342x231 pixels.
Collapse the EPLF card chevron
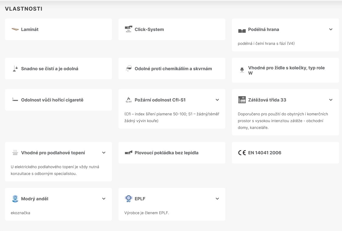[217, 199]
